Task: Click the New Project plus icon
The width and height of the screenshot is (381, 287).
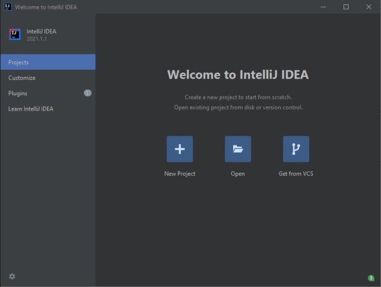Action: (x=180, y=149)
